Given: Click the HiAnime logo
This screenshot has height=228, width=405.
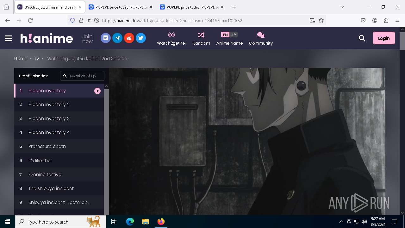Looking at the screenshot, I should [47, 38].
